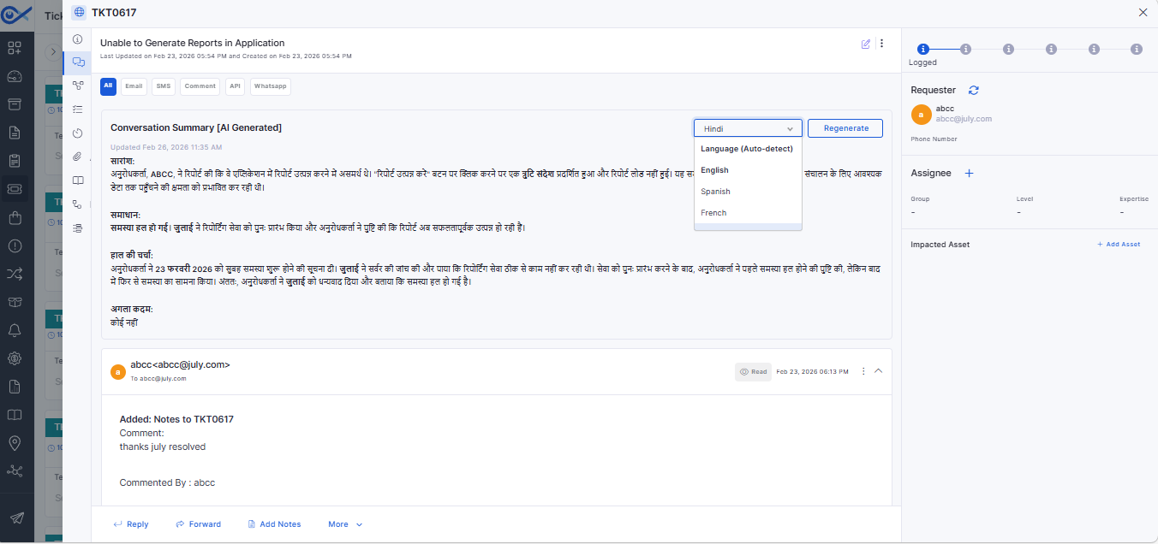Select French in the language list
The height and width of the screenshot is (544, 1158).
pyautogui.click(x=713, y=213)
